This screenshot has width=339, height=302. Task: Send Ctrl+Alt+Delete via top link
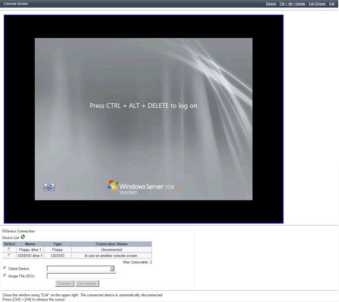292,4
